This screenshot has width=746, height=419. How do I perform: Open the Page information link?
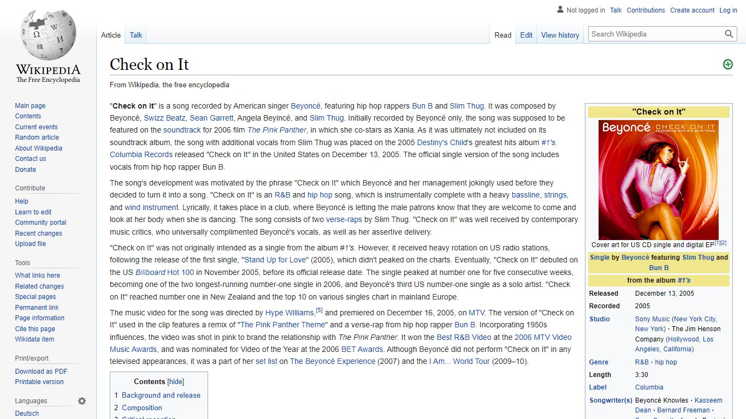[39, 318]
